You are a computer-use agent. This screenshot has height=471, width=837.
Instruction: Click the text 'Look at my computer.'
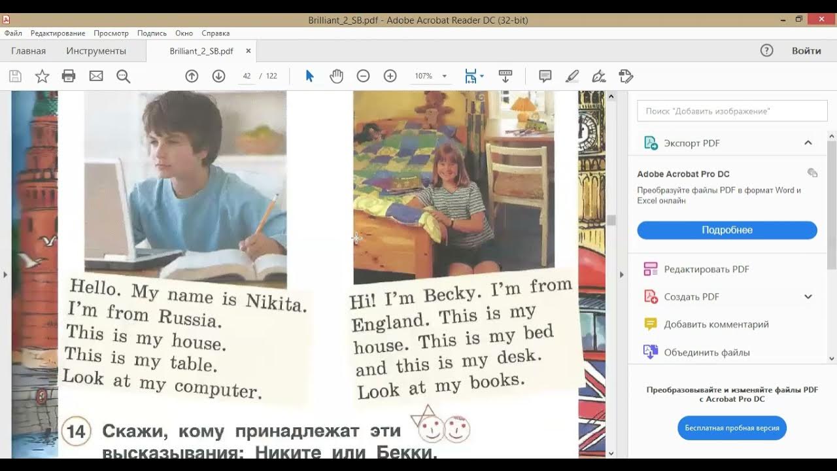coord(162,384)
